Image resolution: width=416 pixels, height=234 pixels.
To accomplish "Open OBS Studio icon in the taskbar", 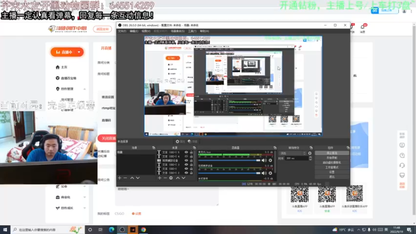I will pos(122,230).
